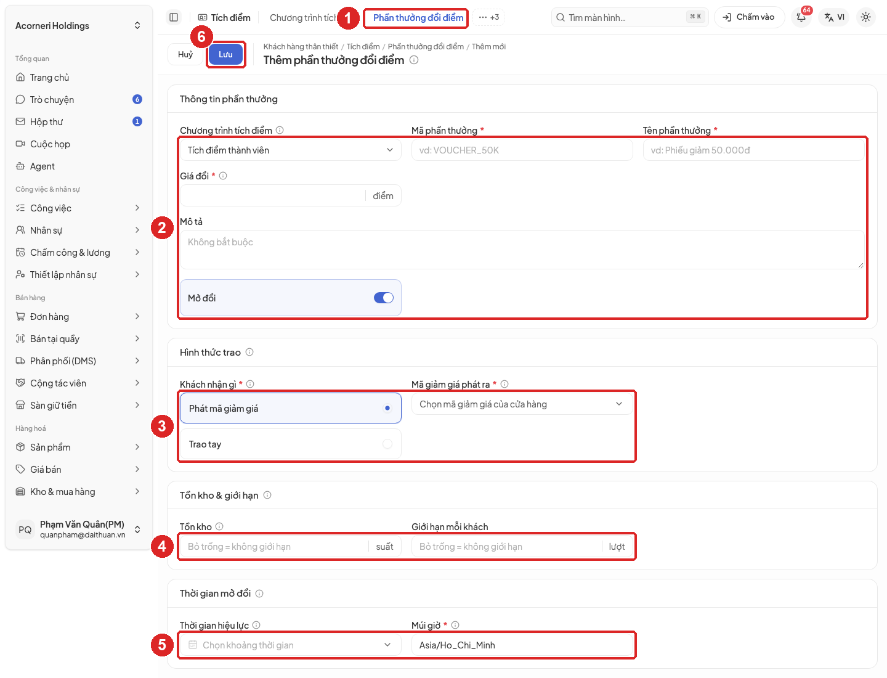Show info for Thời gian hiệu lực
This screenshot has width=887, height=678.
click(256, 625)
